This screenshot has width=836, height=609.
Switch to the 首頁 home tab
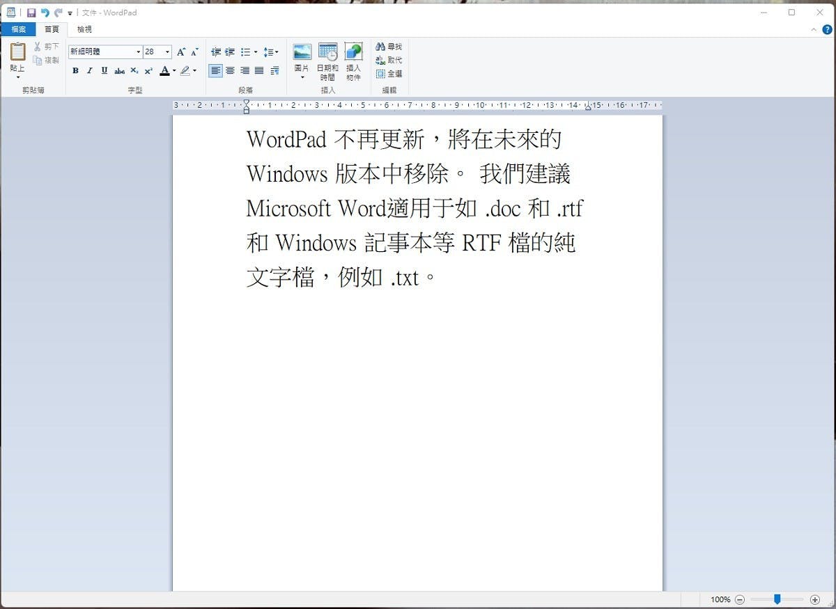pos(52,29)
